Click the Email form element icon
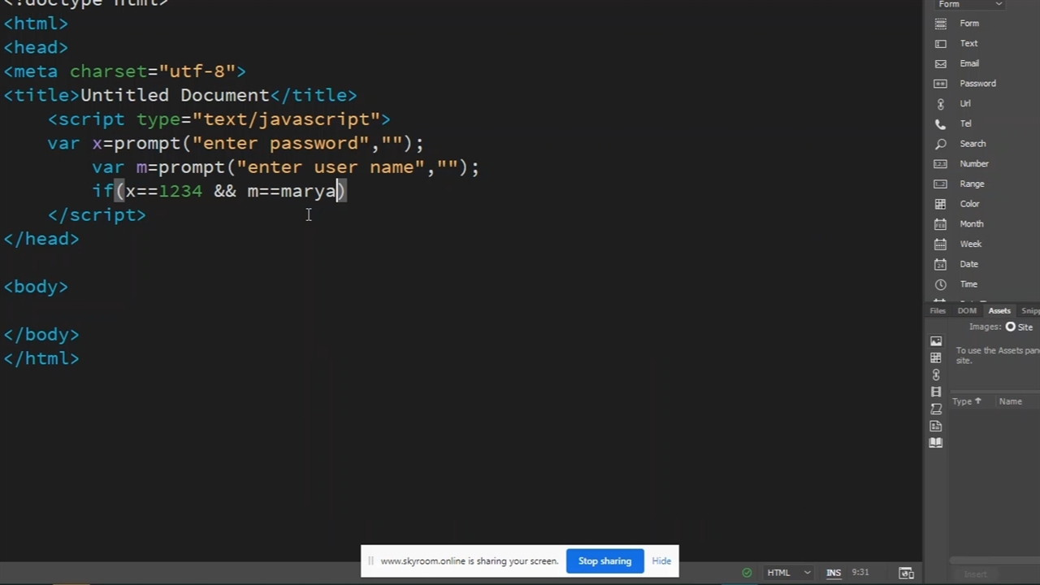Image resolution: width=1040 pixels, height=585 pixels. (941, 63)
